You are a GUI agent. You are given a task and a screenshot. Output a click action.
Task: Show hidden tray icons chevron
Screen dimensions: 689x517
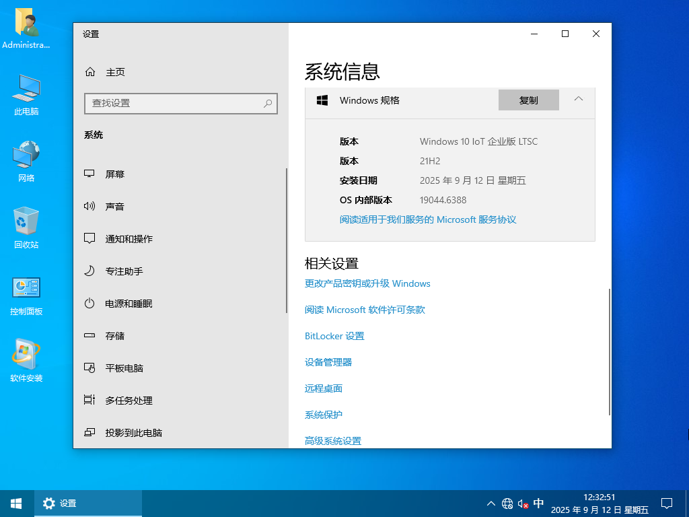tap(491, 504)
